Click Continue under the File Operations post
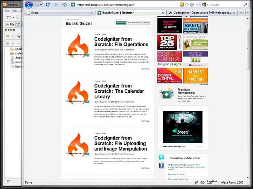 click(x=145, y=69)
